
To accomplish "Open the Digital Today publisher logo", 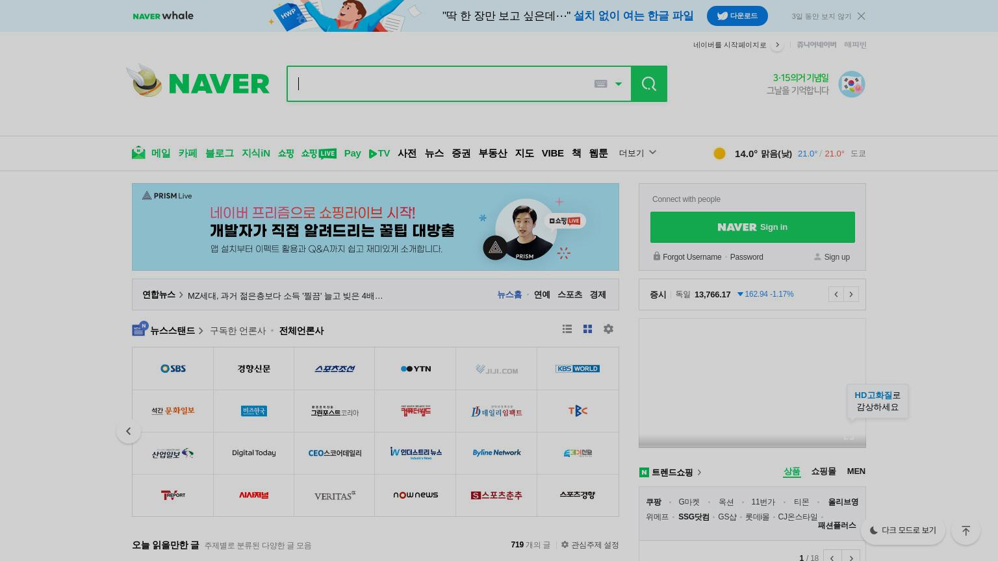I will [x=253, y=453].
